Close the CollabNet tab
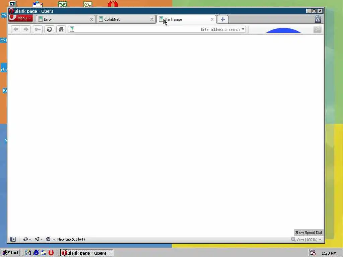Image resolution: width=343 pixels, height=257 pixels. (152, 19)
